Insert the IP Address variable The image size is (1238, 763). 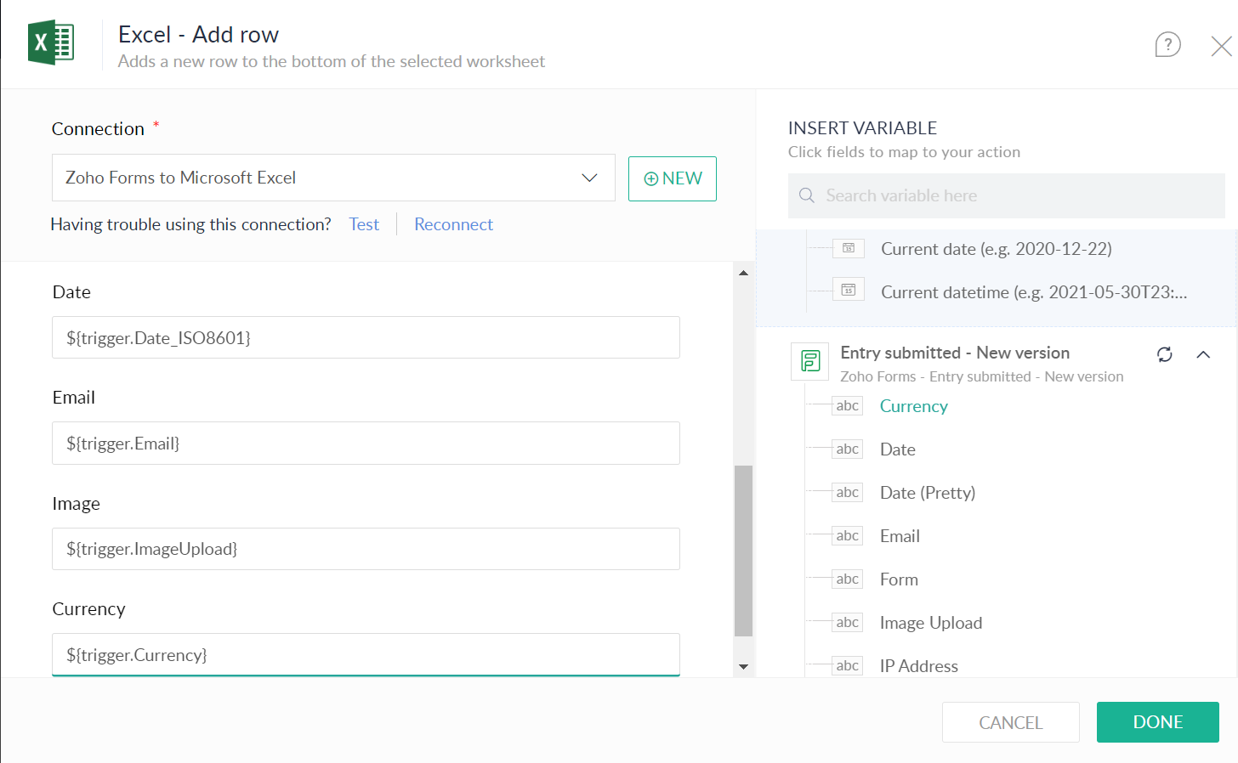click(919, 666)
